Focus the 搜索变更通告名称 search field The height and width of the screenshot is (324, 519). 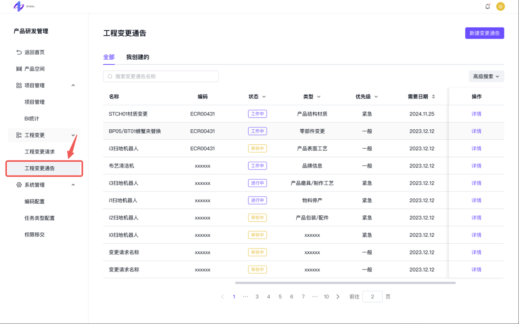161,76
